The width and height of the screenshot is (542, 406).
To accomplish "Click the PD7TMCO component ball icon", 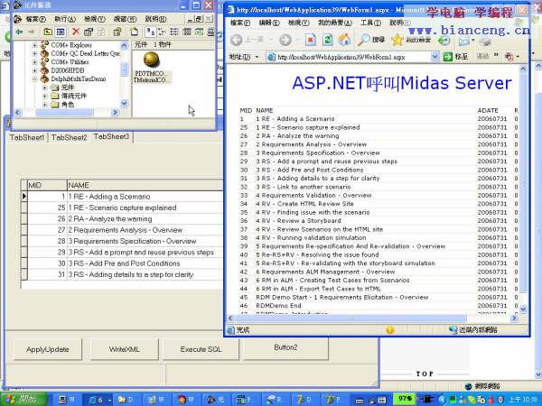I will coord(151,60).
